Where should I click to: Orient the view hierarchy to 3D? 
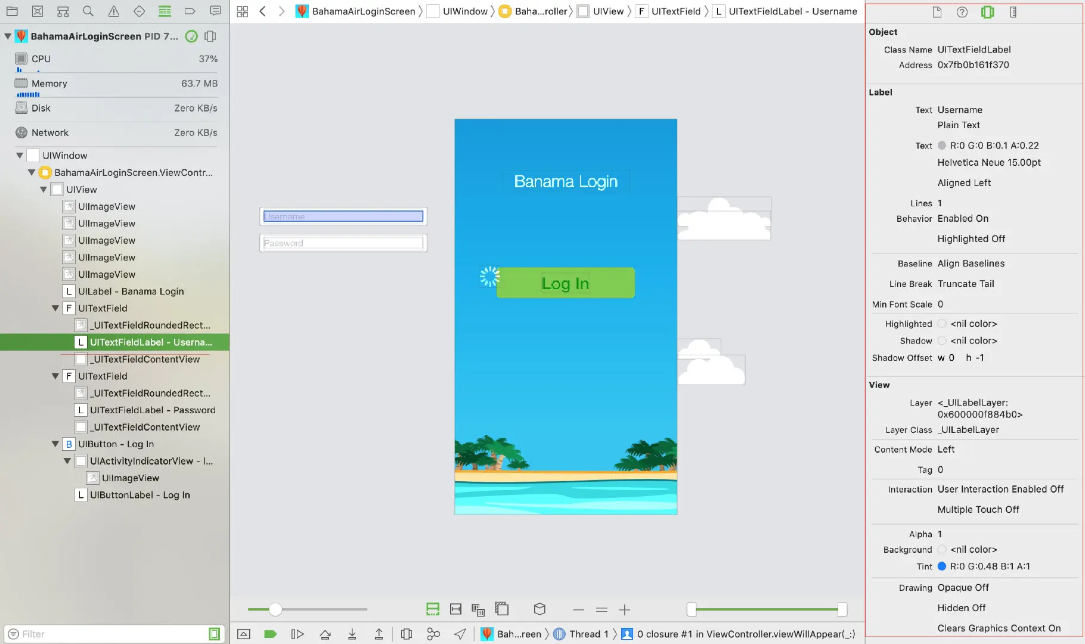[540, 609]
